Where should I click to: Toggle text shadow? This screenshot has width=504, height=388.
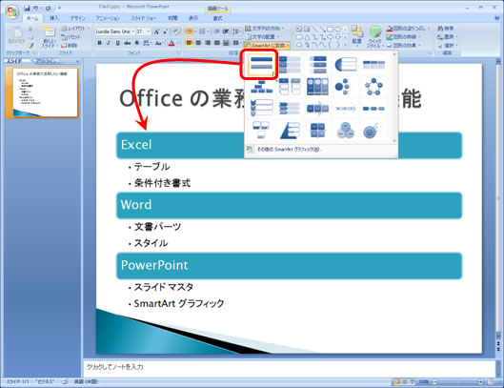pyautogui.click(x=137, y=43)
